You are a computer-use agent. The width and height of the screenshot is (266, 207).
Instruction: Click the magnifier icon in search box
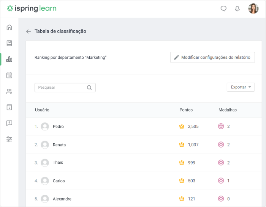point(89,88)
